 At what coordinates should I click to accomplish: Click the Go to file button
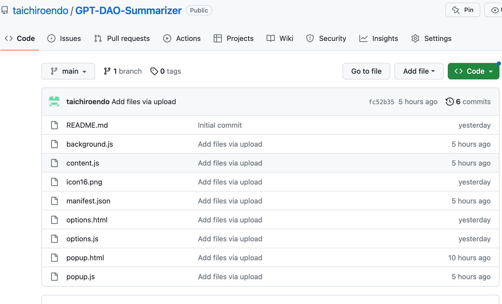(x=366, y=71)
